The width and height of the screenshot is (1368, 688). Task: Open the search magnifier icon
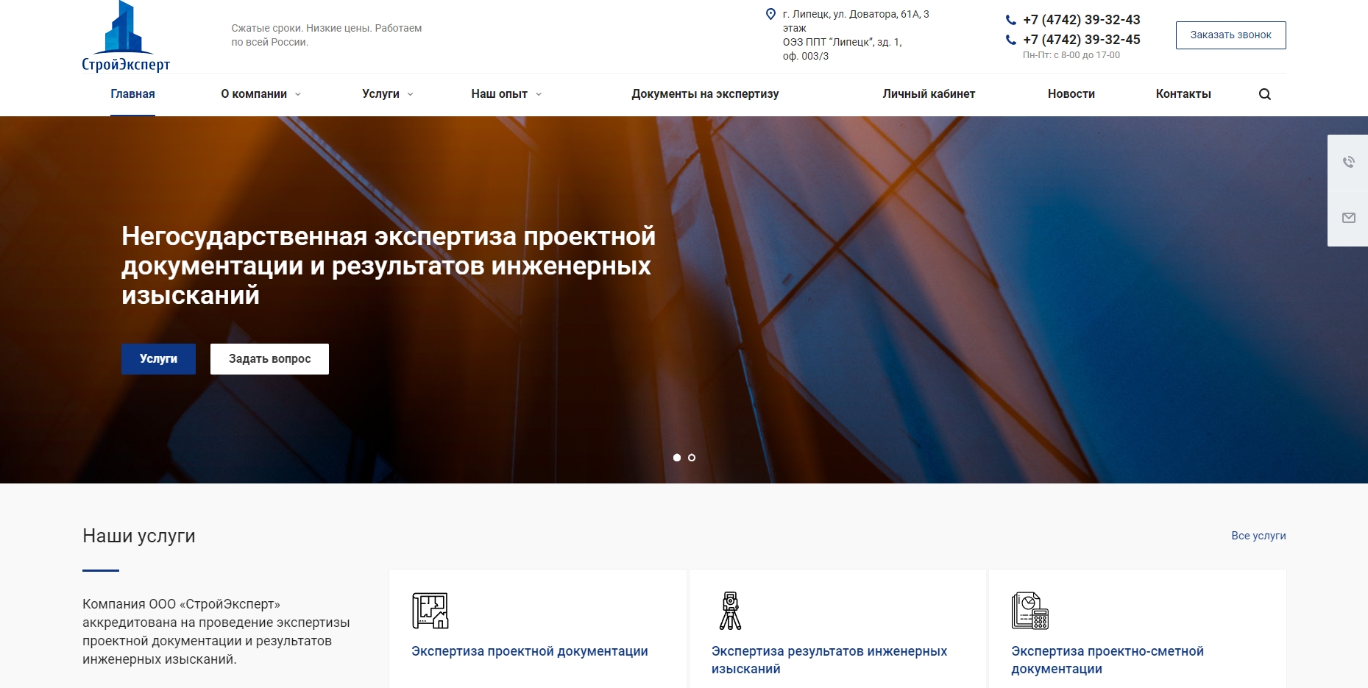(x=1265, y=94)
